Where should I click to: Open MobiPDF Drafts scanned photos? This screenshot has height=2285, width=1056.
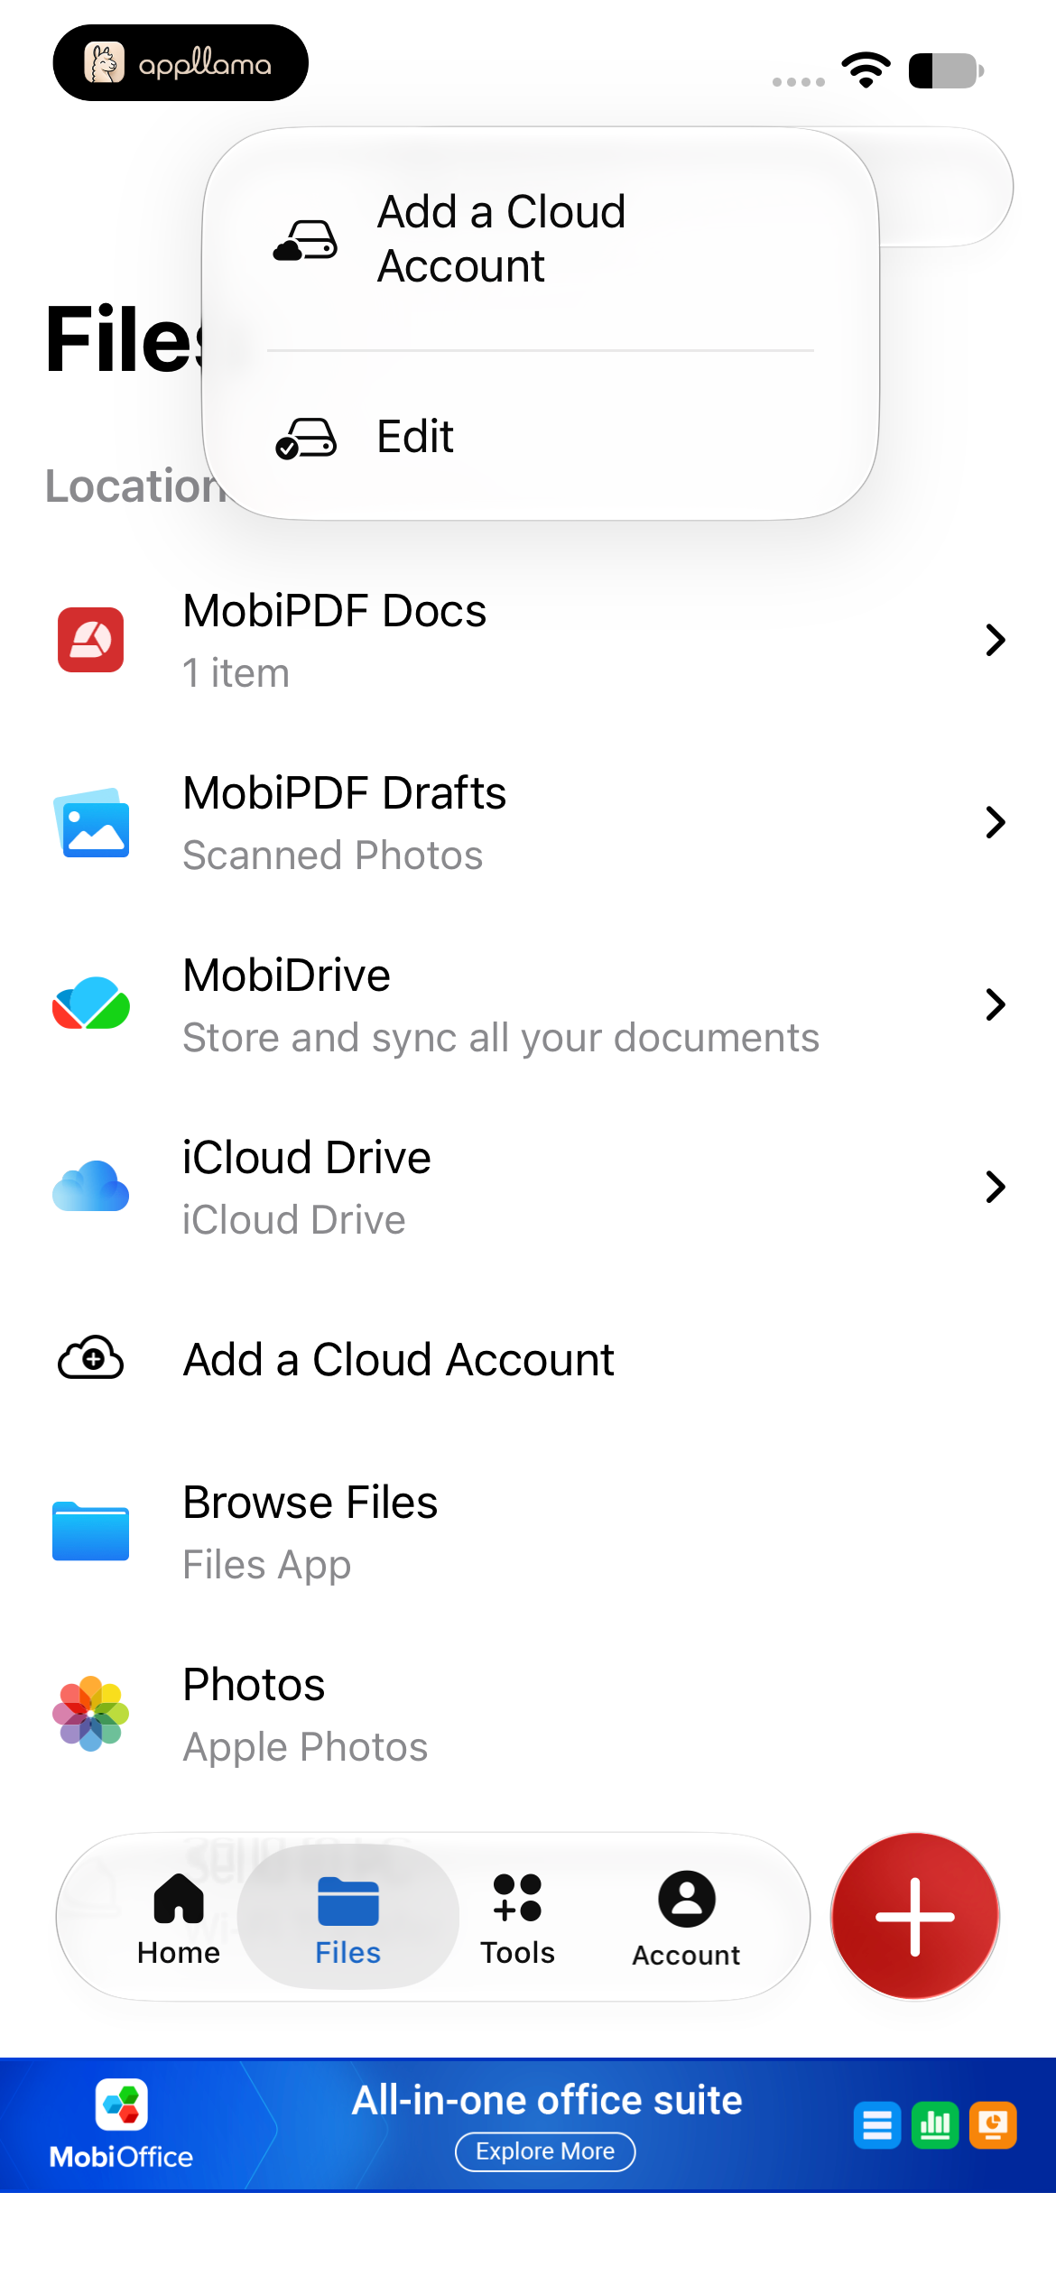528,822
